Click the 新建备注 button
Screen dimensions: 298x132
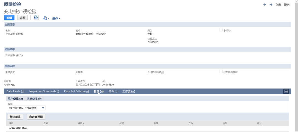(15, 117)
